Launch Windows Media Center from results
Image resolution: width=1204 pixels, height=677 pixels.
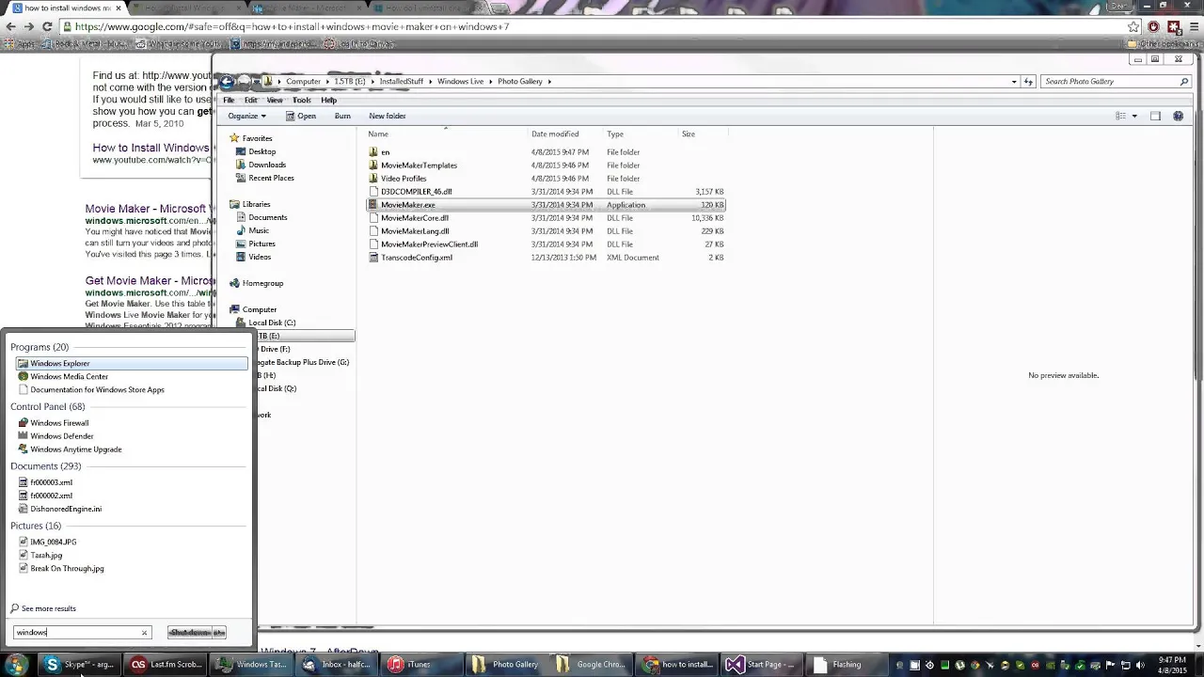pyautogui.click(x=131, y=376)
